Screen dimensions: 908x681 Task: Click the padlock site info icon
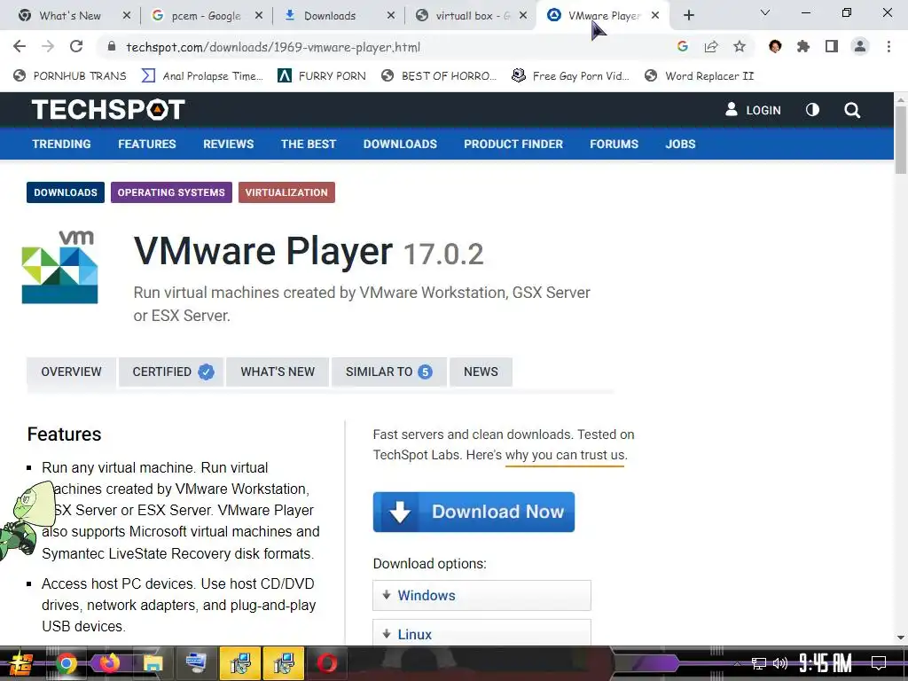click(x=112, y=47)
